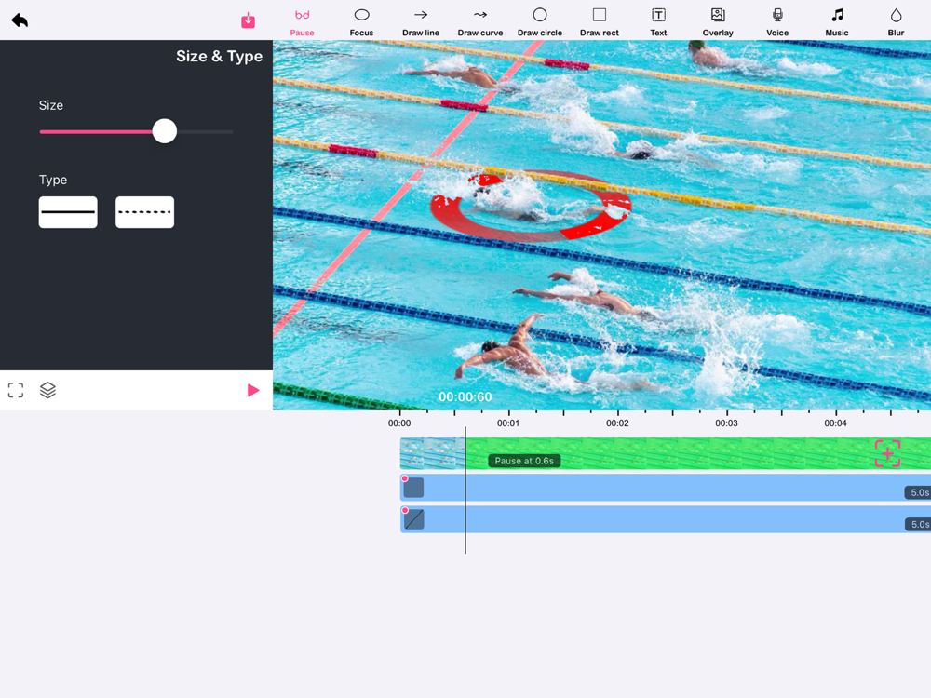Click the 00:03 mark on timeline ruler
Screen dimensions: 931x698
pyautogui.click(x=726, y=423)
